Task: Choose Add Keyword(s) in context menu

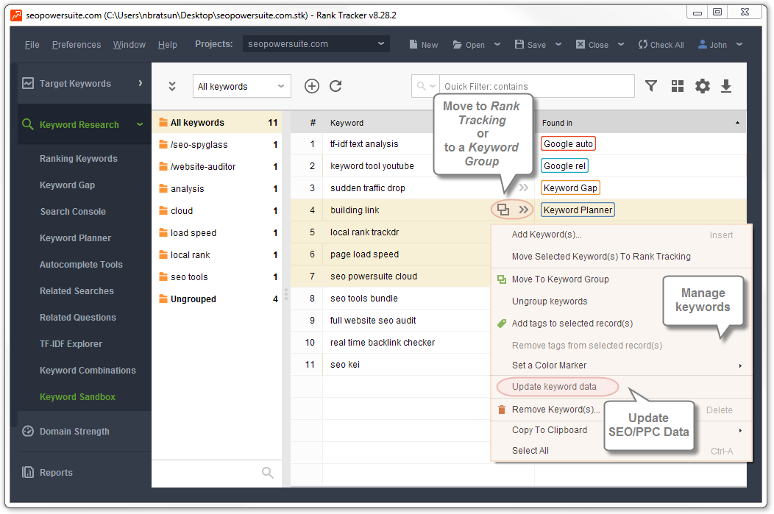Action: (x=622, y=235)
